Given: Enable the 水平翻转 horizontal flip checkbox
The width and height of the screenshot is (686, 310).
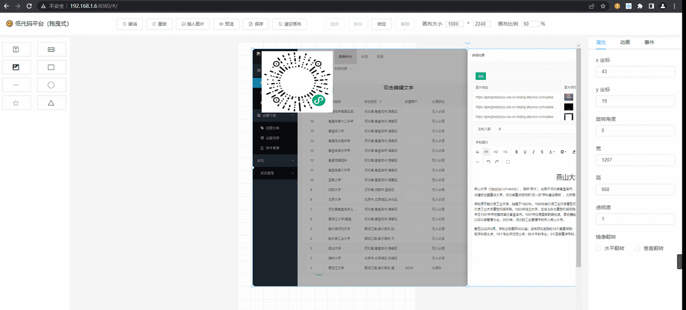Looking at the screenshot, I should tap(598, 248).
